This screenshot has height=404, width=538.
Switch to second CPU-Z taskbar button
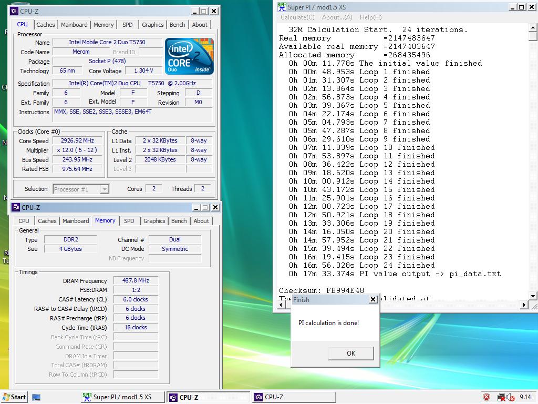click(294, 397)
